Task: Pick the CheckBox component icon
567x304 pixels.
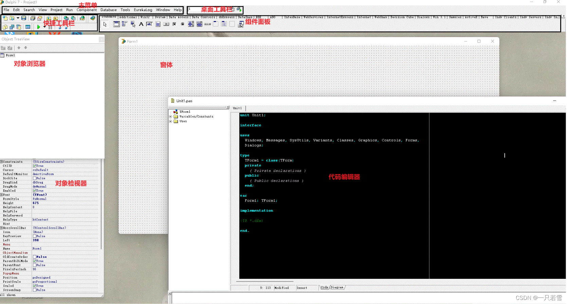Action: coord(174,24)
